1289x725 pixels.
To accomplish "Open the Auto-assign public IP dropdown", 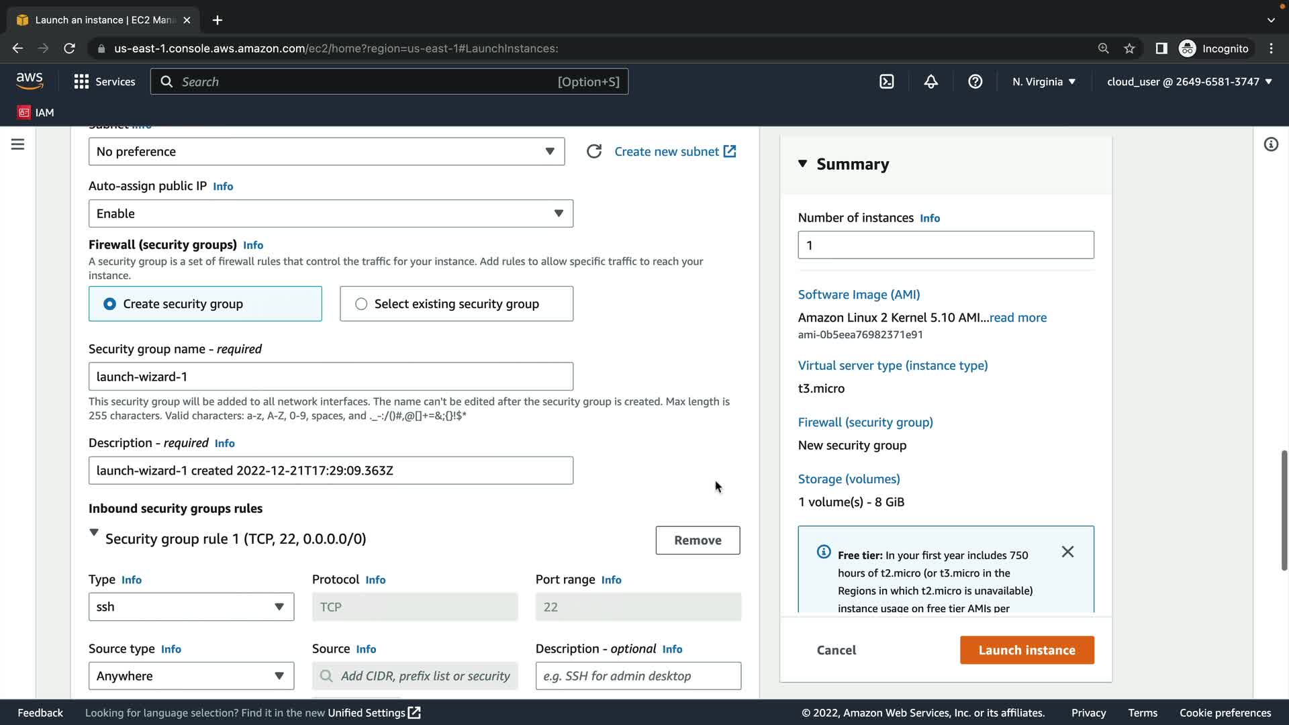I will tap(330, 213).
